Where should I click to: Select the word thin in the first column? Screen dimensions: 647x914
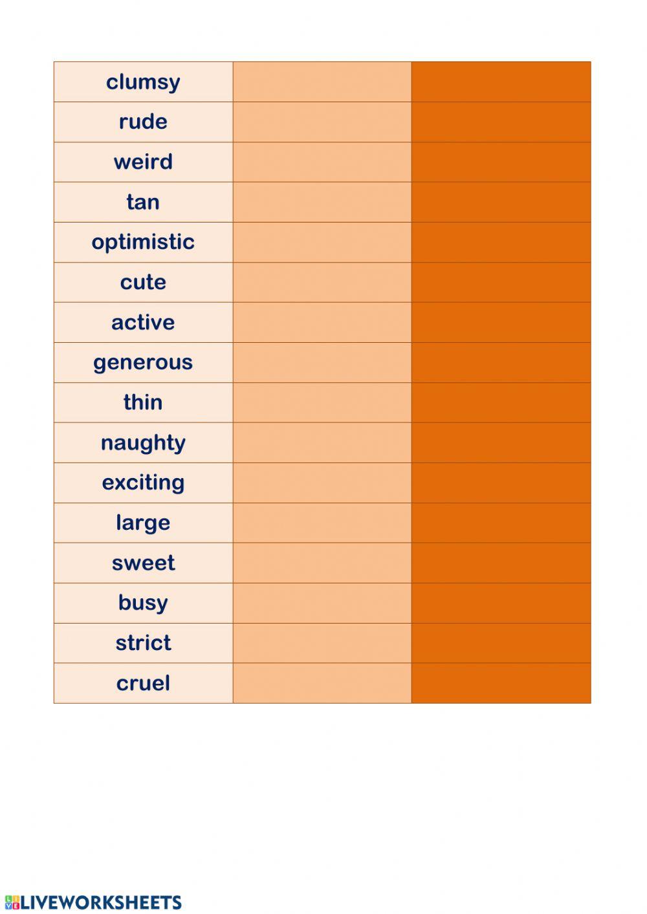(x=143, y=403)
